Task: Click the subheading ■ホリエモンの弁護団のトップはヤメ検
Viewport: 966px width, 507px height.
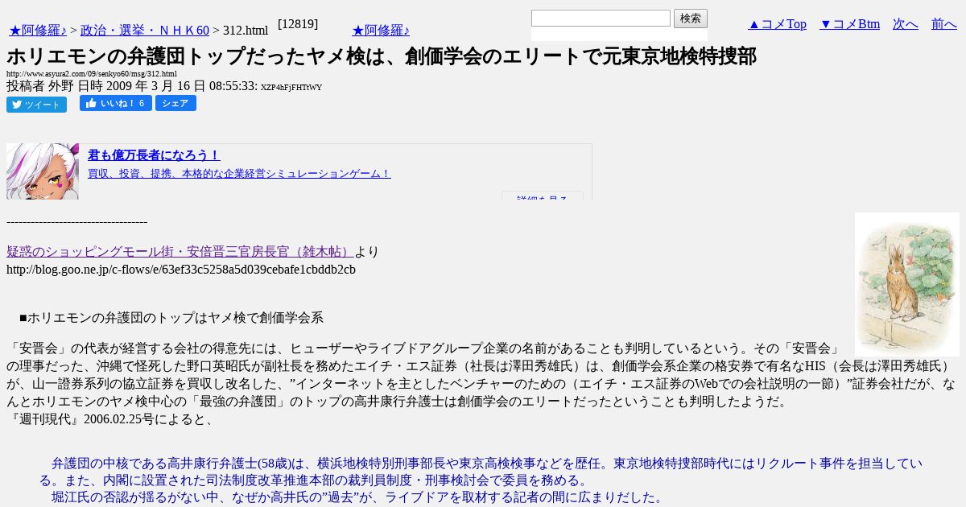Action: 171,318
